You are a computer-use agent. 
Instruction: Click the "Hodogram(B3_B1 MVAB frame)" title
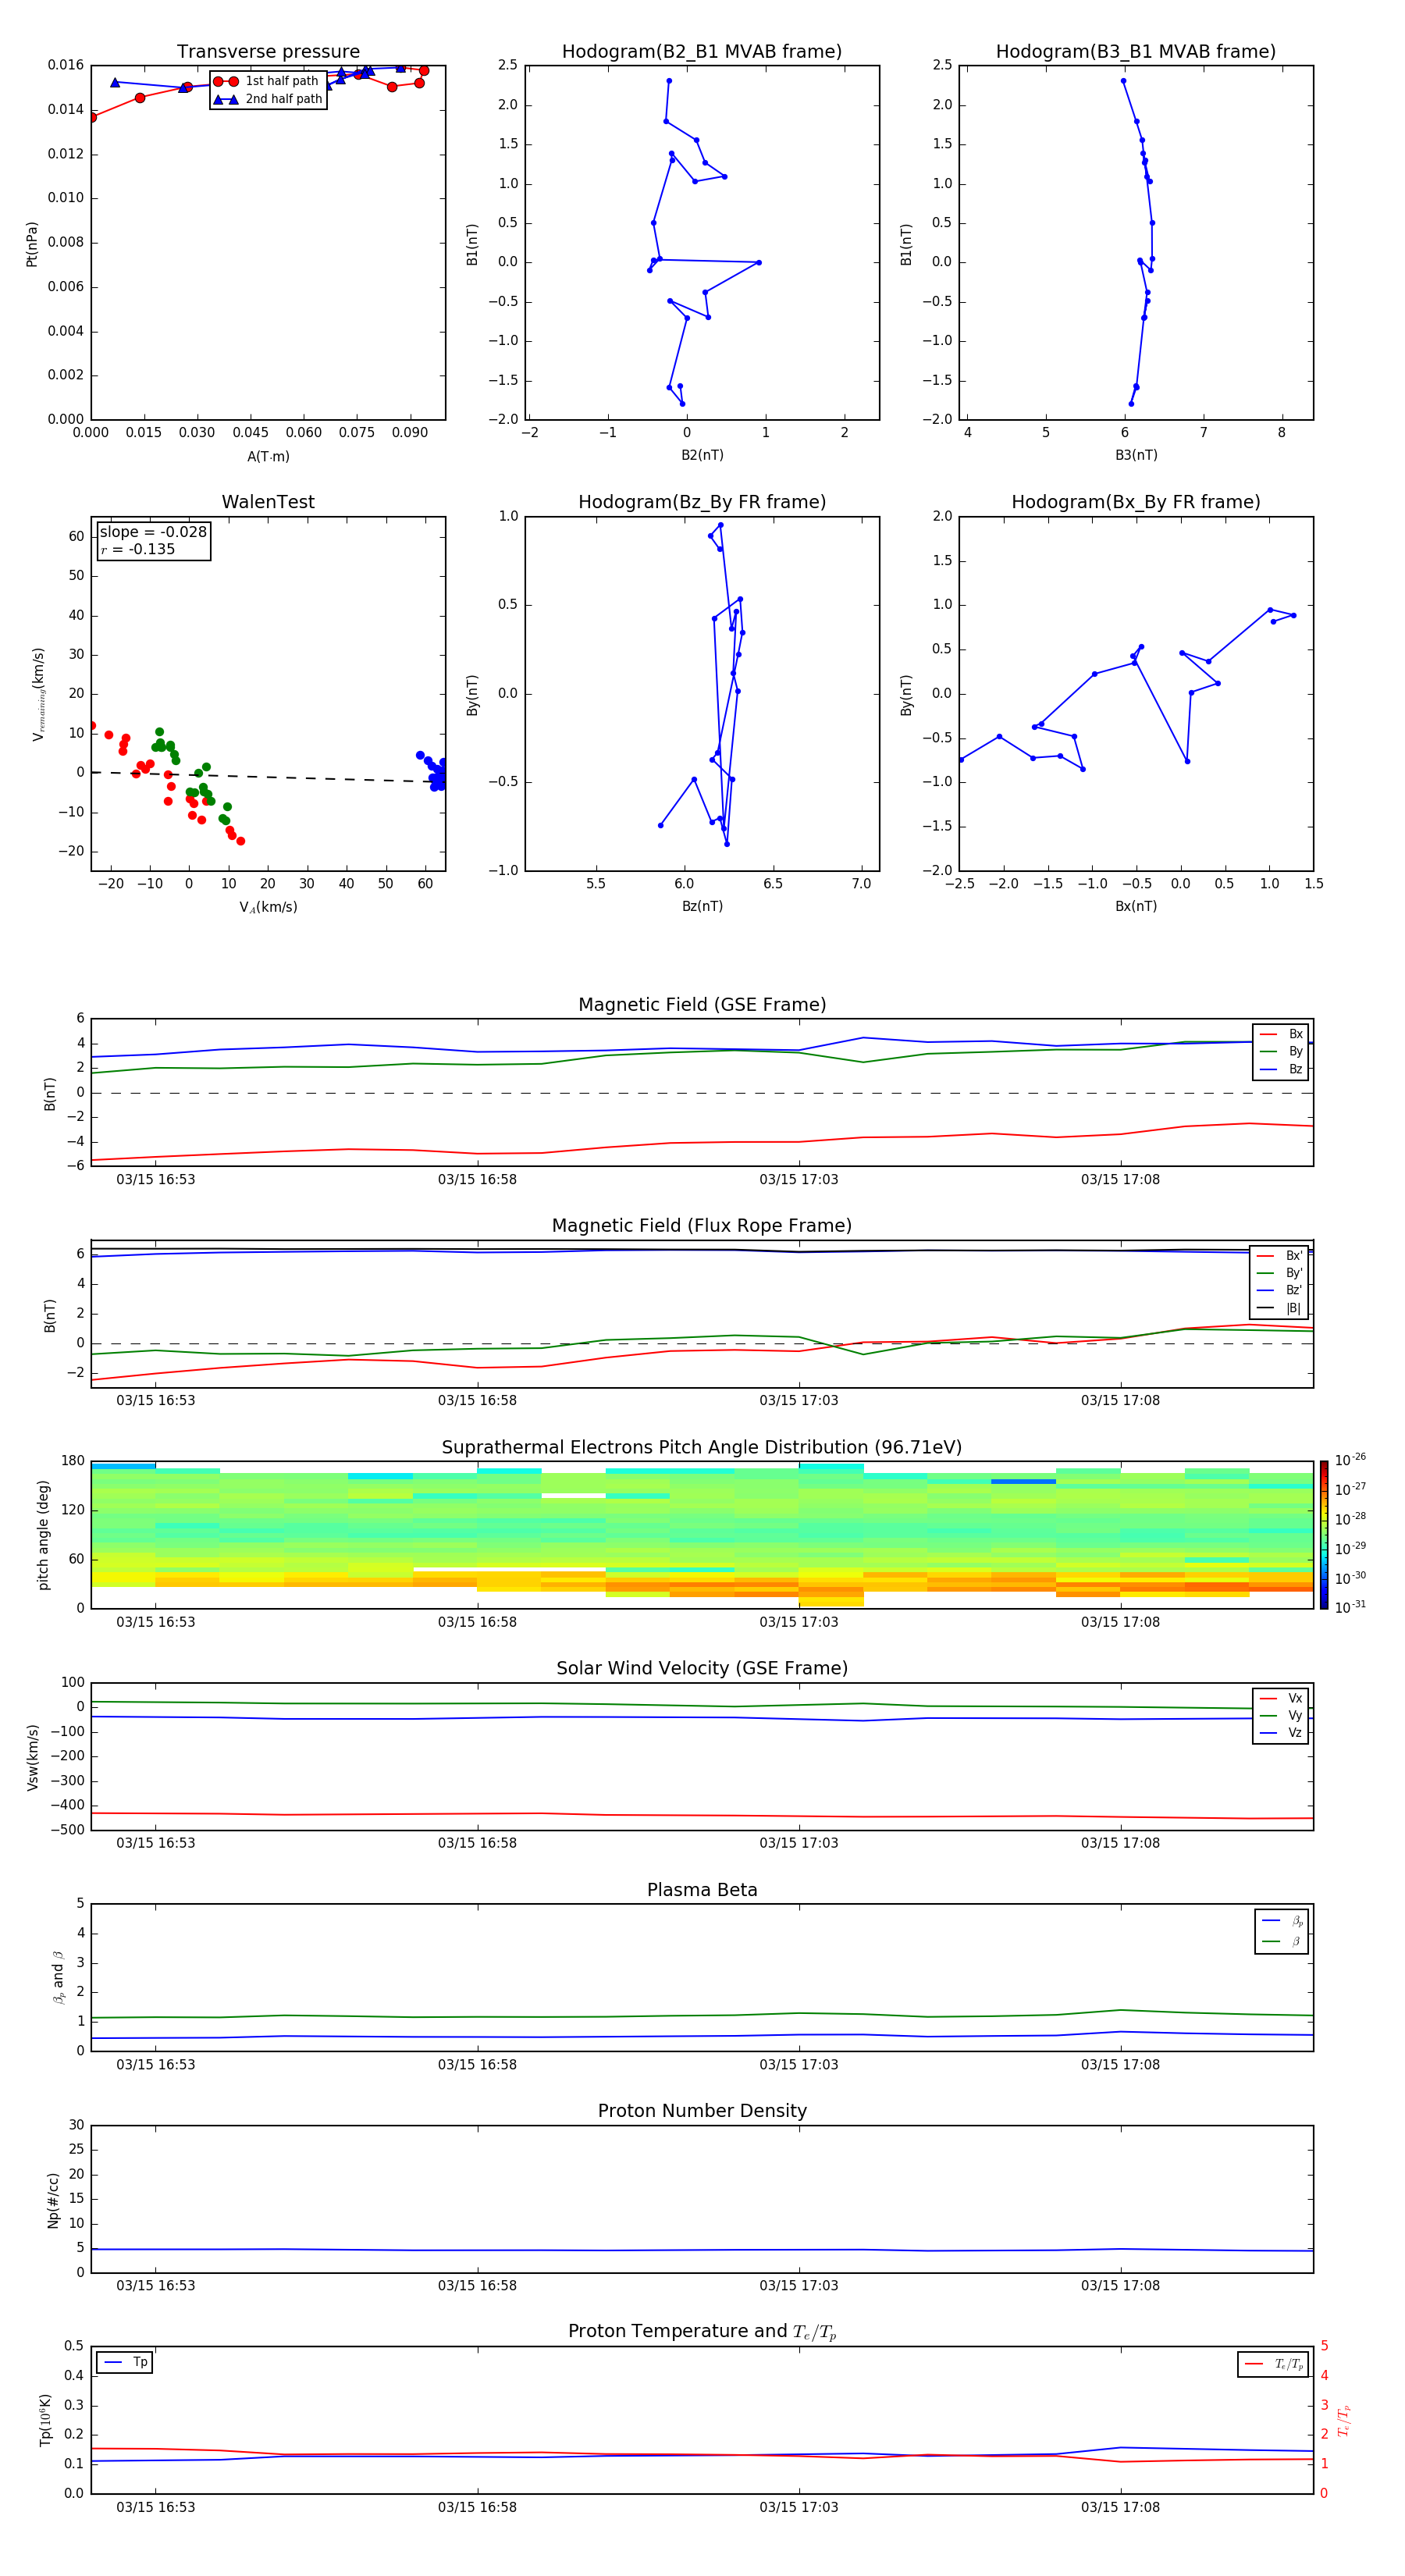pos(1136,52)
